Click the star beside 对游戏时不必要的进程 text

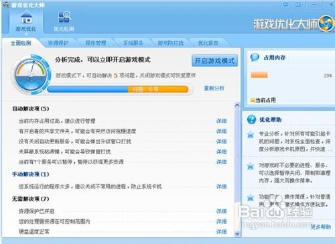pos(251,166)
